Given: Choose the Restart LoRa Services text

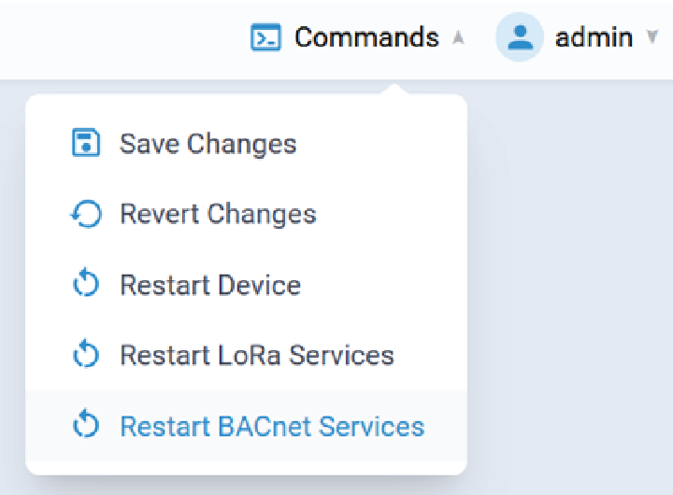Looking at the screenshot, I should [257, 356].
